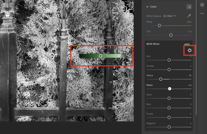The width and height of the screenshot is (207, 134).
Task: Click the Red slider handle
Action: coord(169,60)
